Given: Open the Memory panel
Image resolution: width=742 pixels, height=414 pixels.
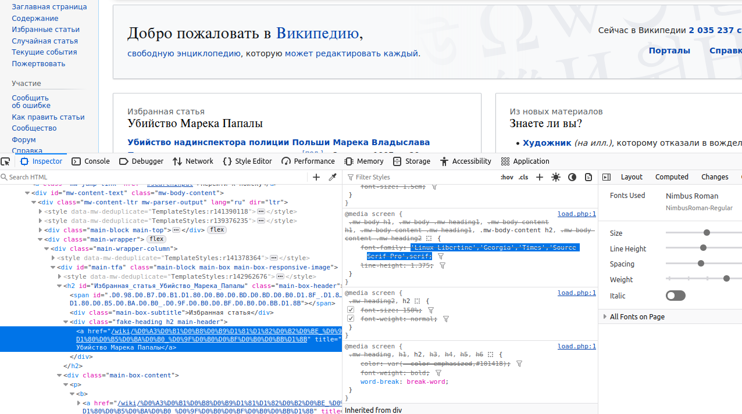Looking at the screenshot, I should point(364,161).
